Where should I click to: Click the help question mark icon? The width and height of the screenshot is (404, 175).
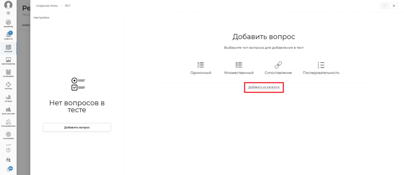[8, 150]
